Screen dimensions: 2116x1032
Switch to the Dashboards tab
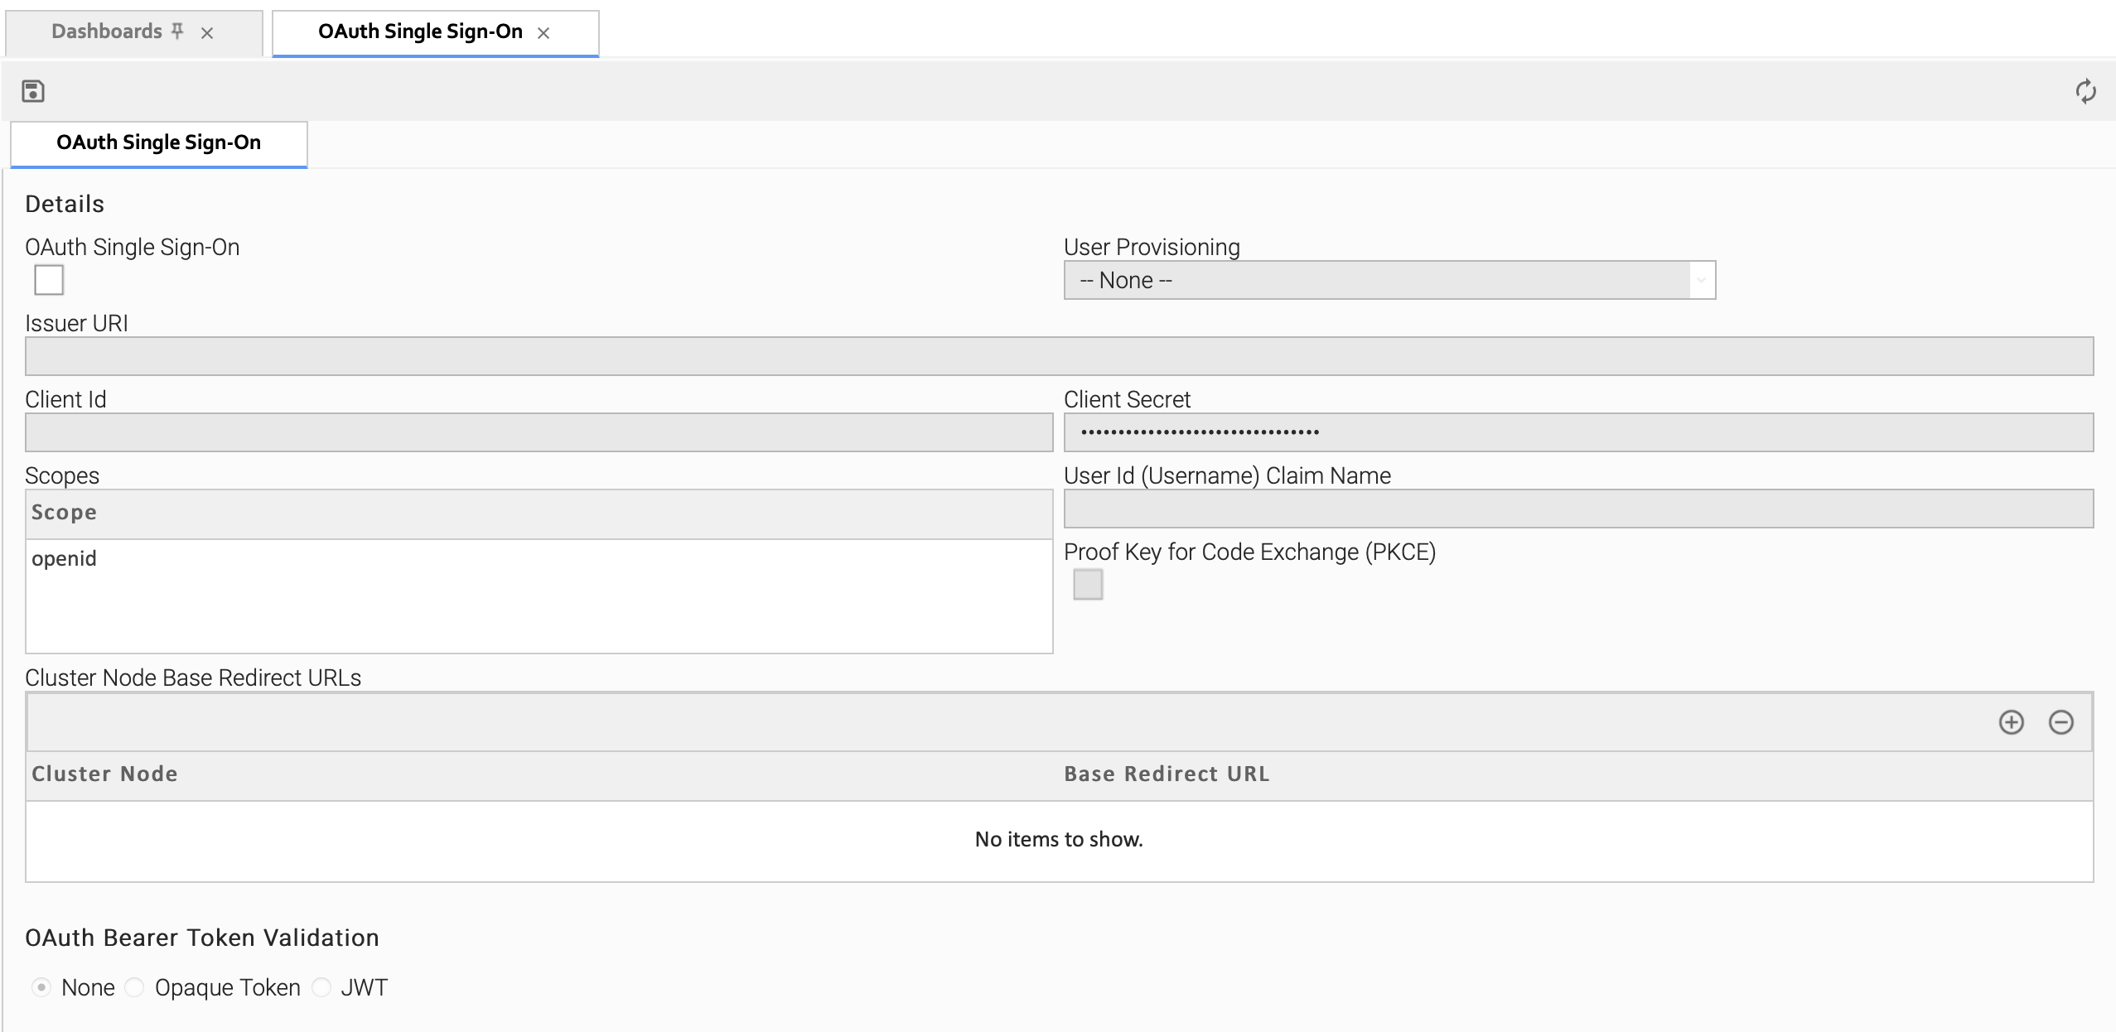pos(107,32)
